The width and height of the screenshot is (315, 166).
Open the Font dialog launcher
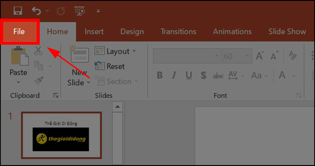(x=299, y=95)
